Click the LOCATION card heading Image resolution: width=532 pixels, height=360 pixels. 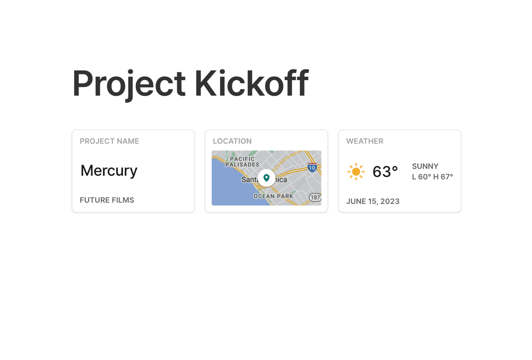(x=232, y=141)
